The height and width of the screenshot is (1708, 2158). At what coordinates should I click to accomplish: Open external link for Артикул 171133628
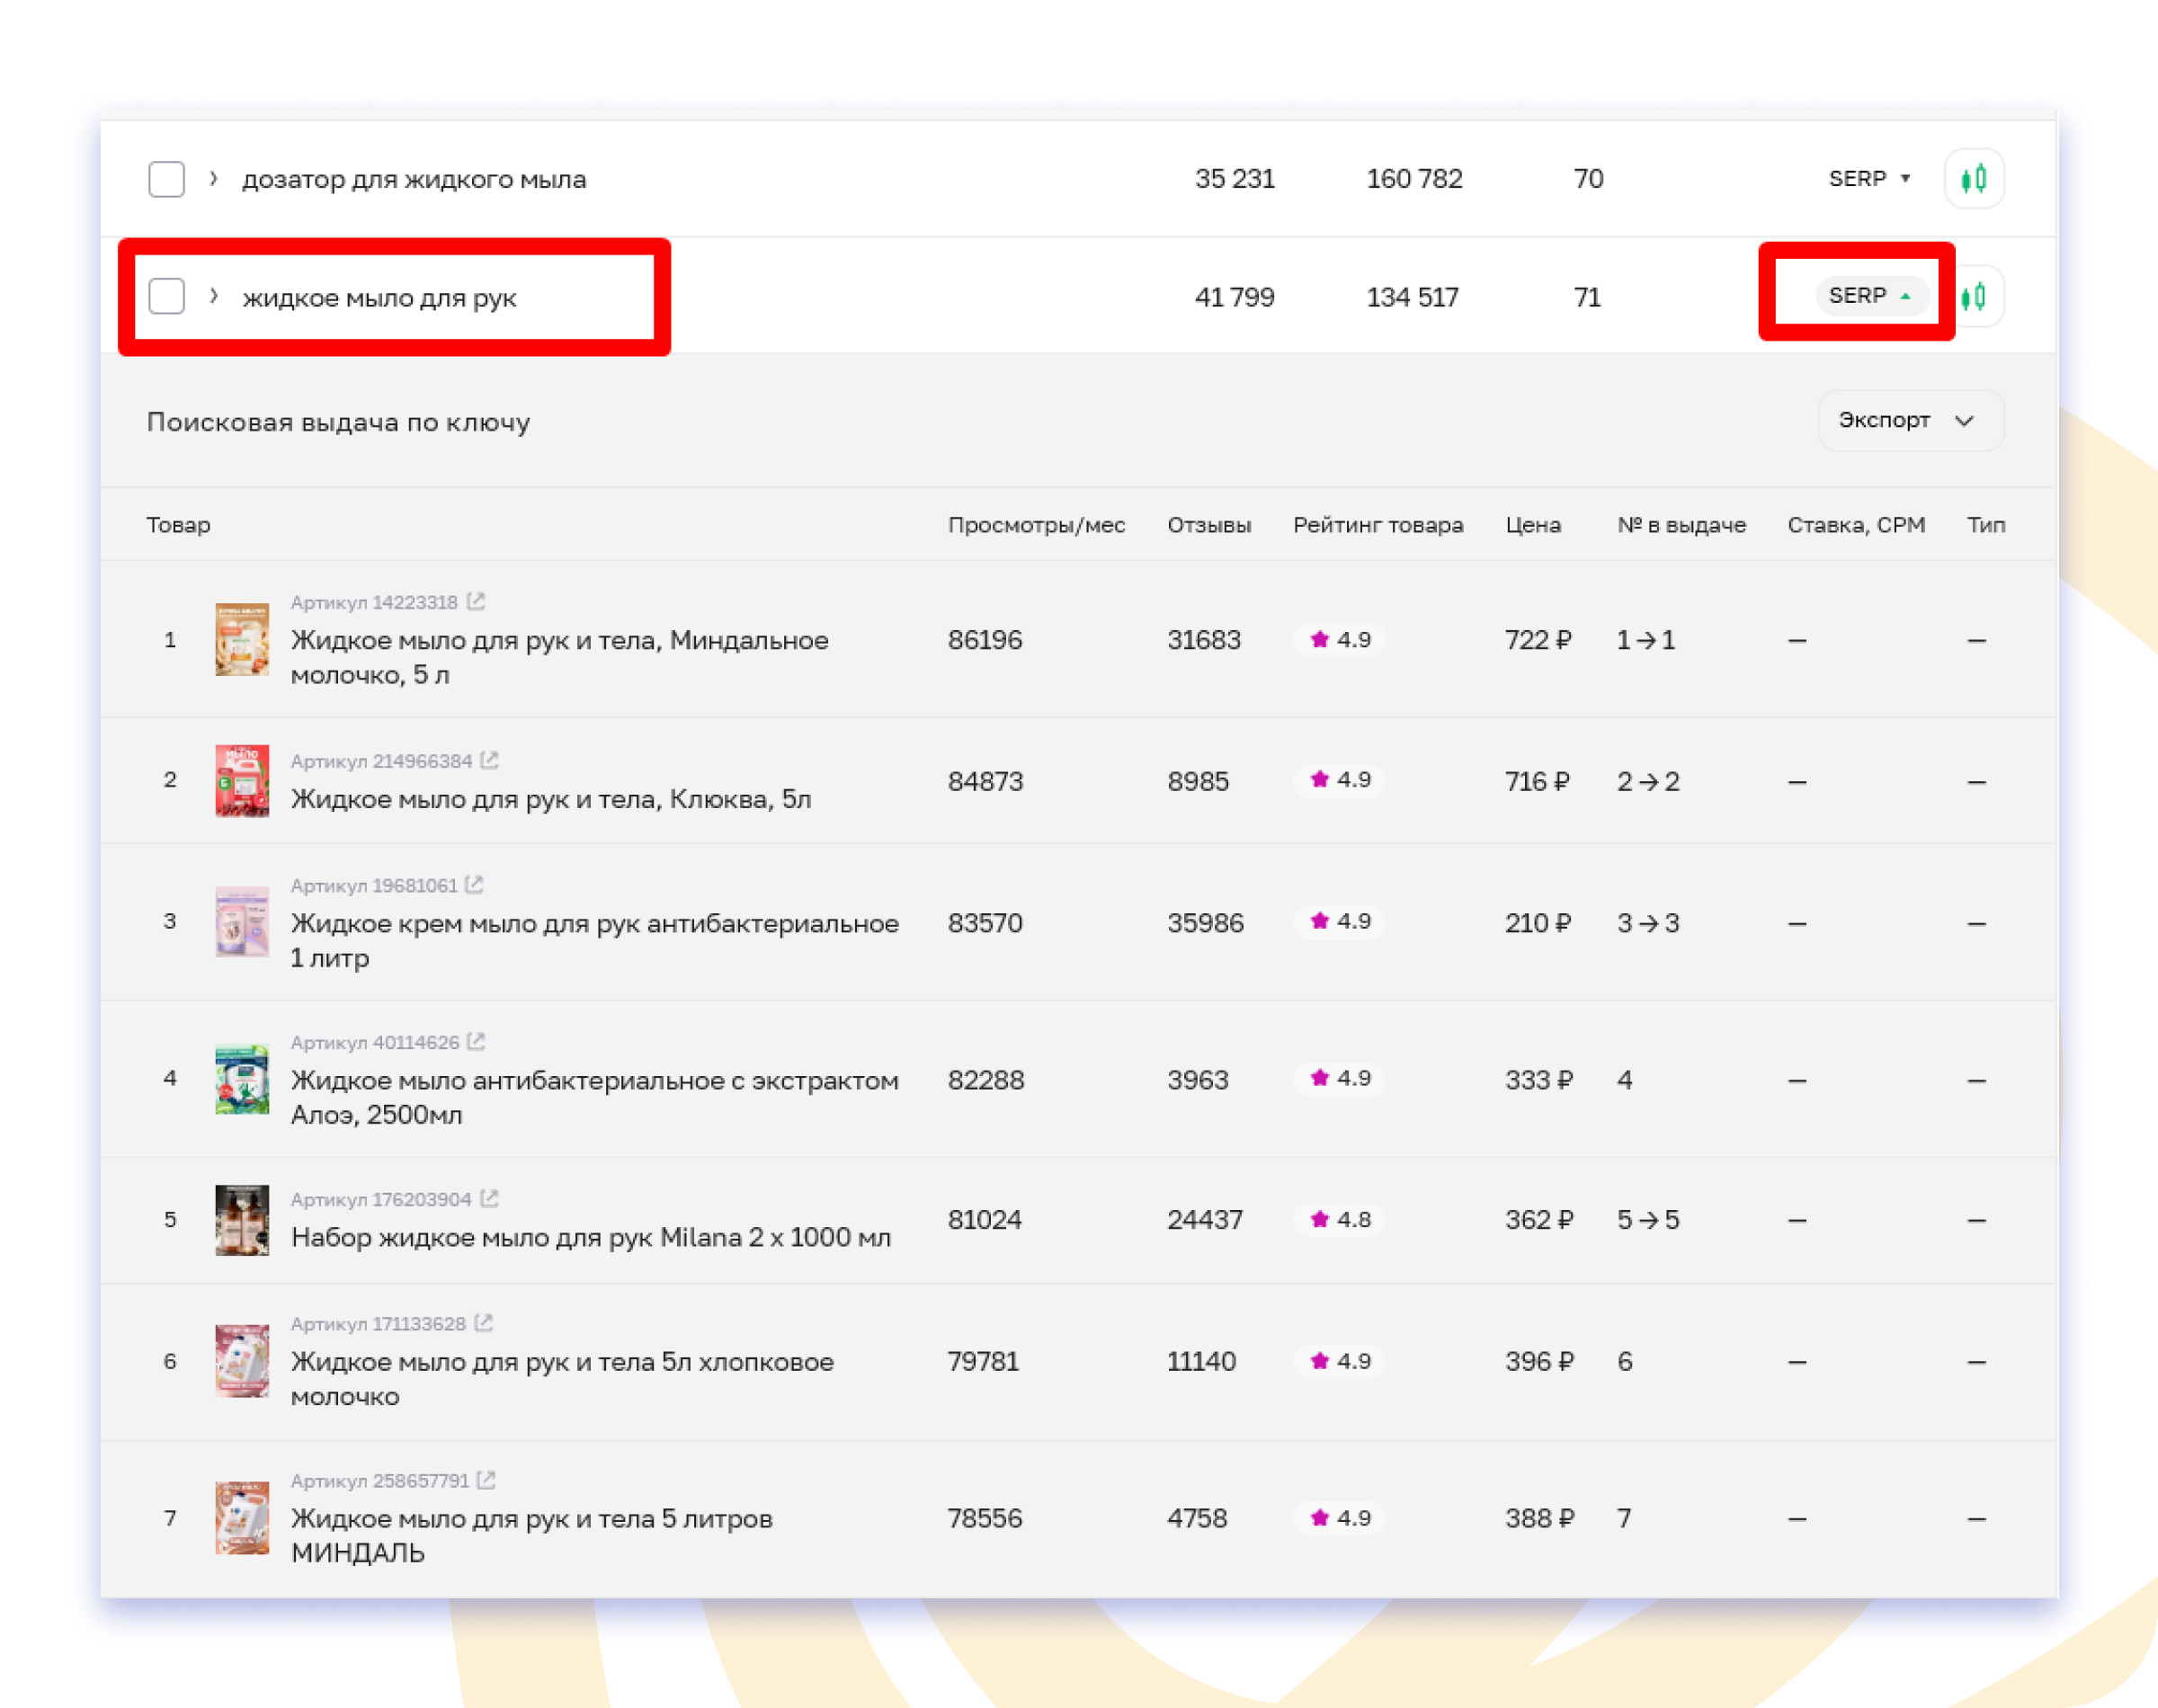(484, 1323)
